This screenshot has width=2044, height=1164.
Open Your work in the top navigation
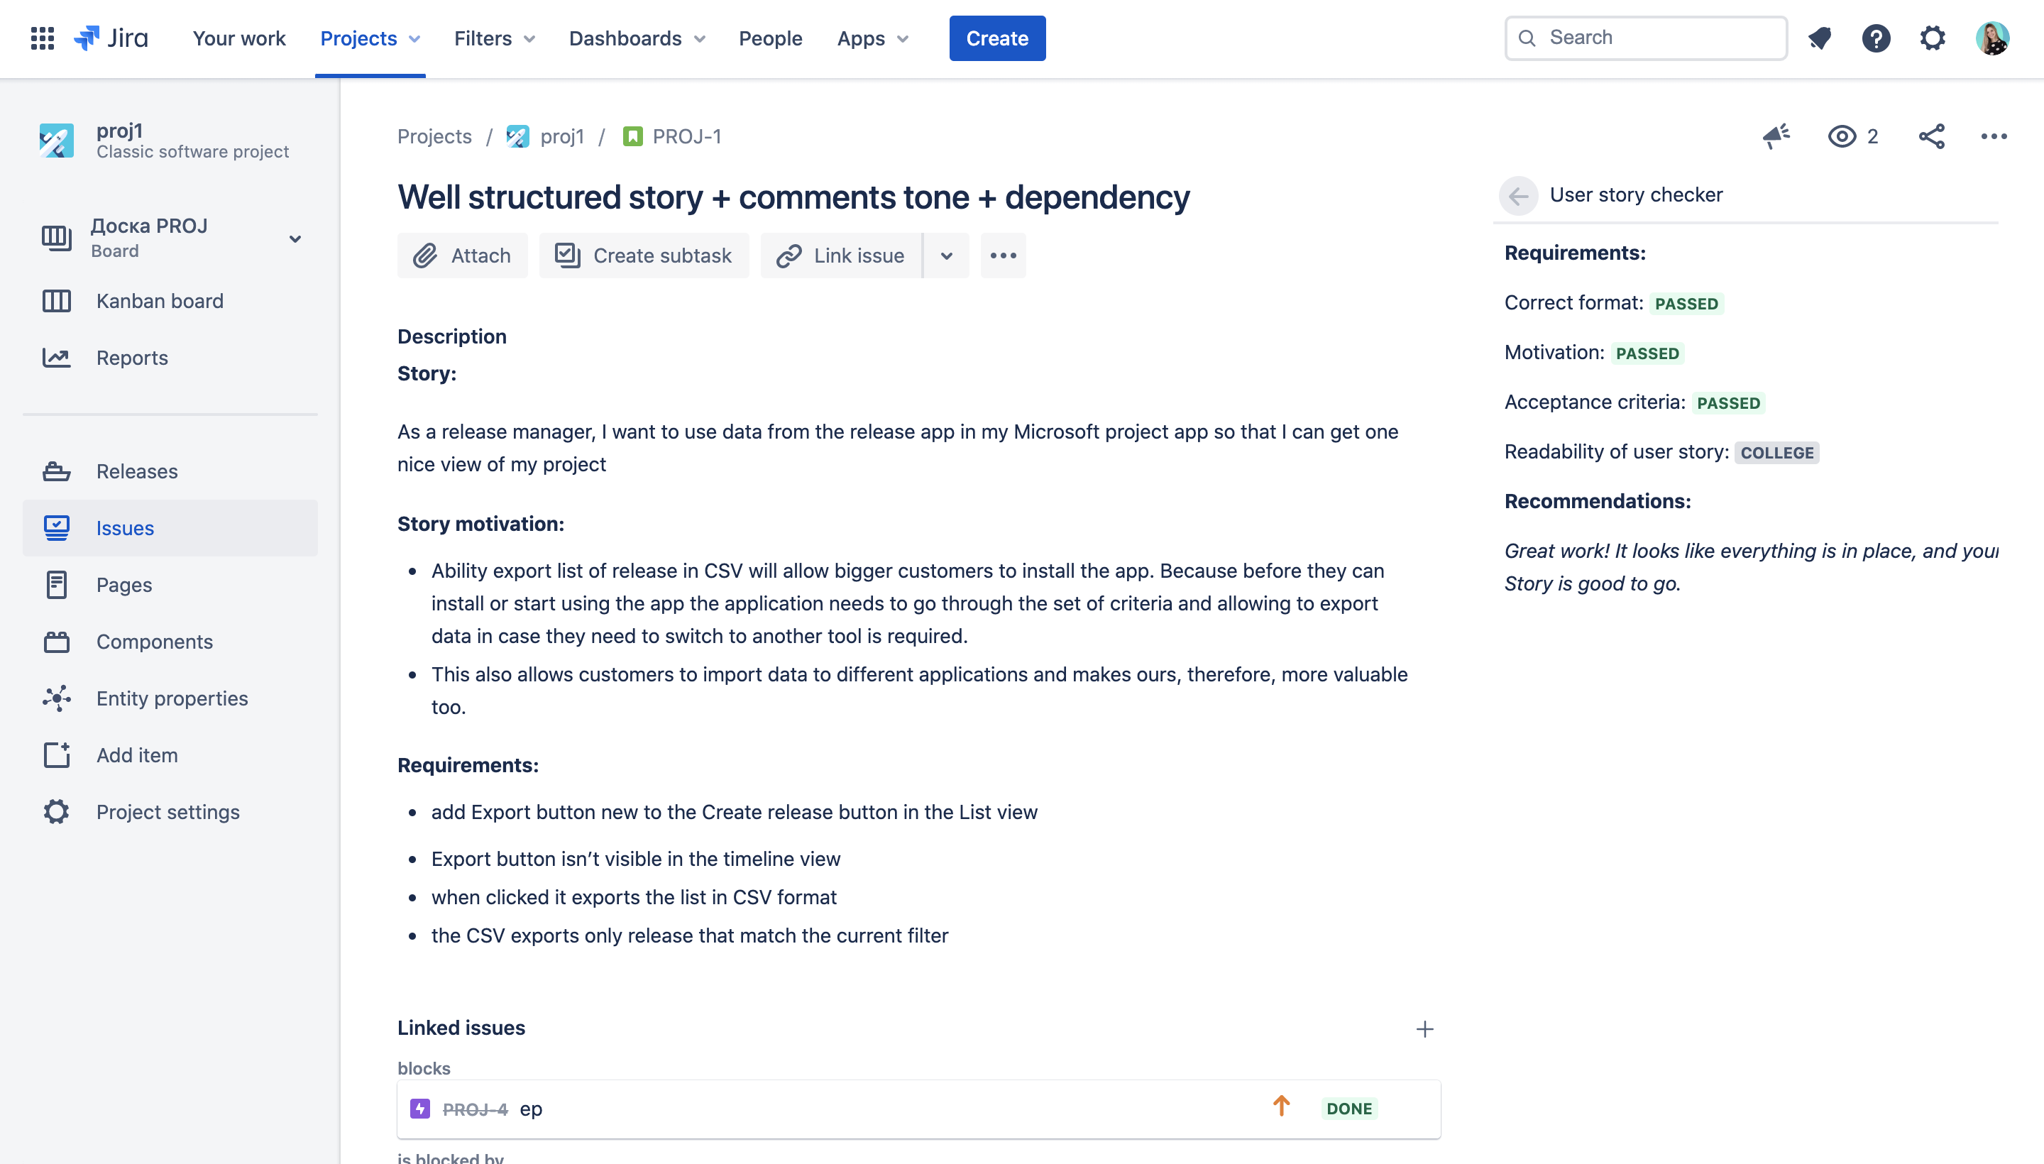pyautogui.click(x=239, y=38)
